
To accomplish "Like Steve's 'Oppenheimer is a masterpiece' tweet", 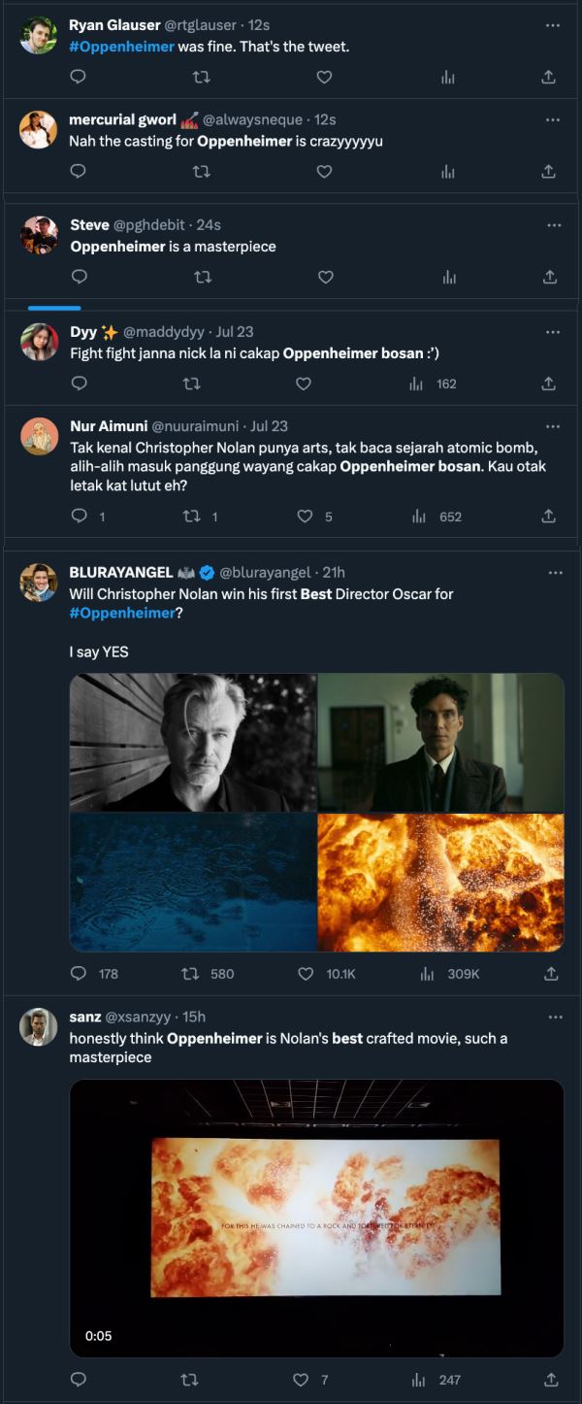I will pos(326,277).
